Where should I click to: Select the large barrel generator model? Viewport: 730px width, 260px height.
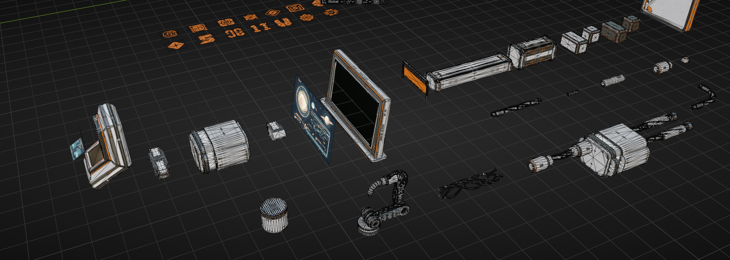219,146
